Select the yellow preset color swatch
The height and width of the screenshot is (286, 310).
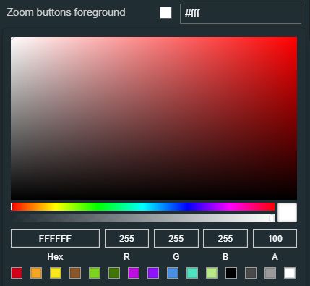(x=56, y=273)
